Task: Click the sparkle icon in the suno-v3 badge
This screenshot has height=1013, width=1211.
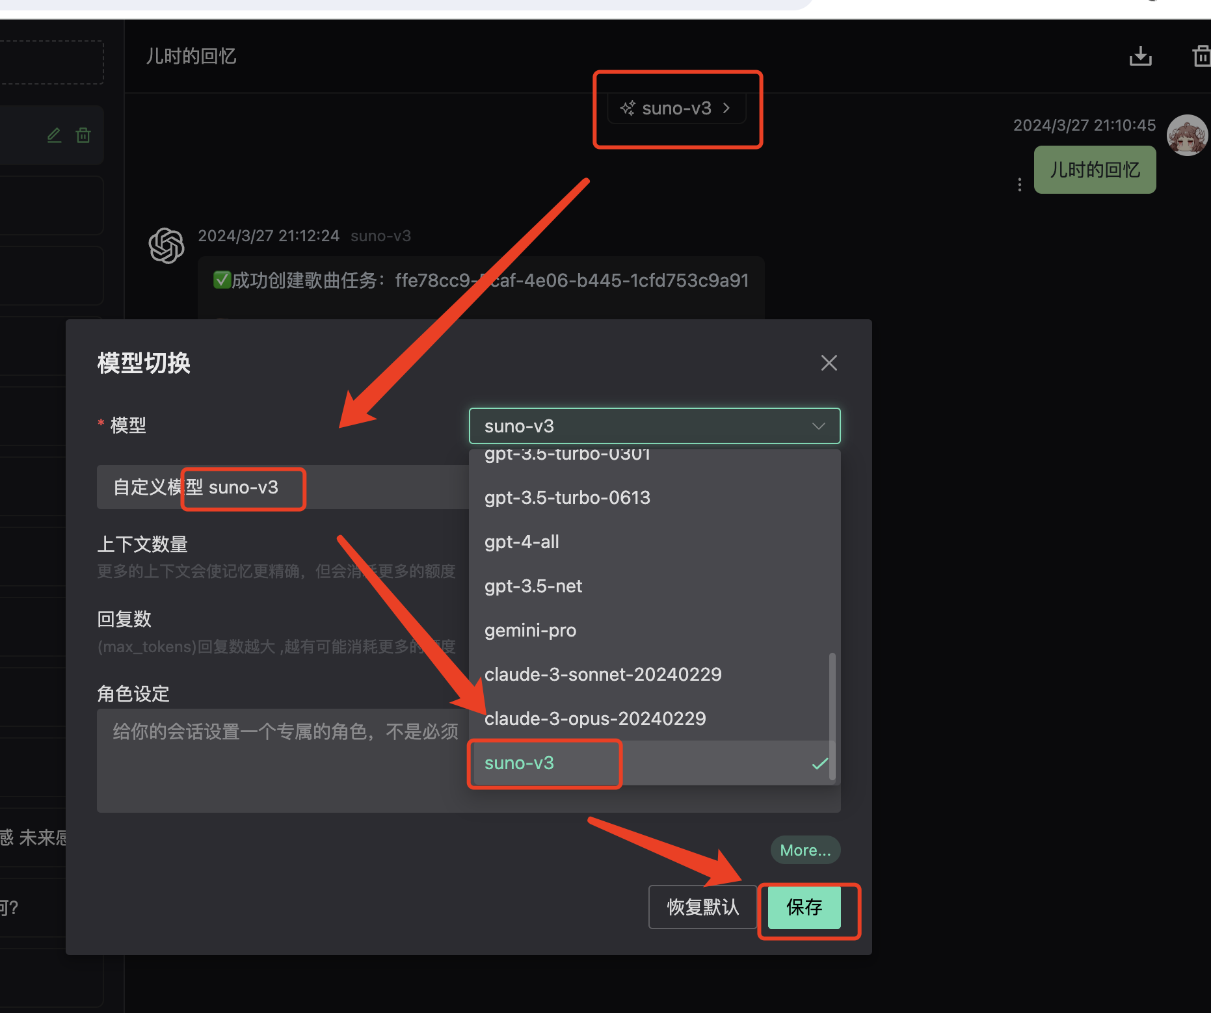Action: tap(627, 108)
